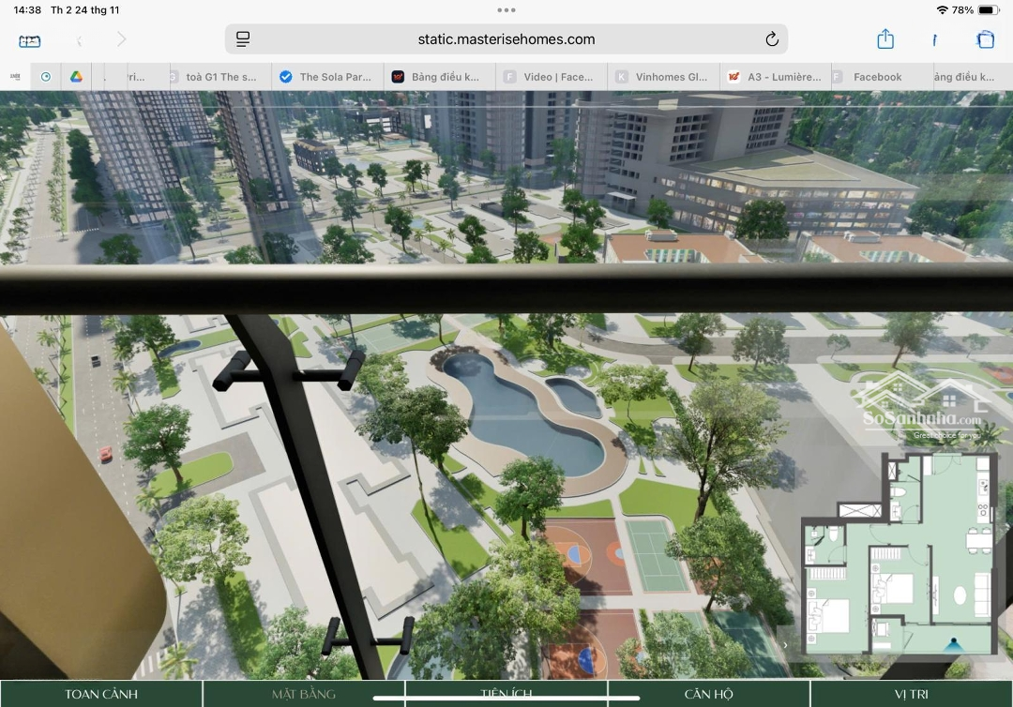1013x707 pixels.
Task: Open the A3 - Lumière tab
Action: (x=777, y=77)
